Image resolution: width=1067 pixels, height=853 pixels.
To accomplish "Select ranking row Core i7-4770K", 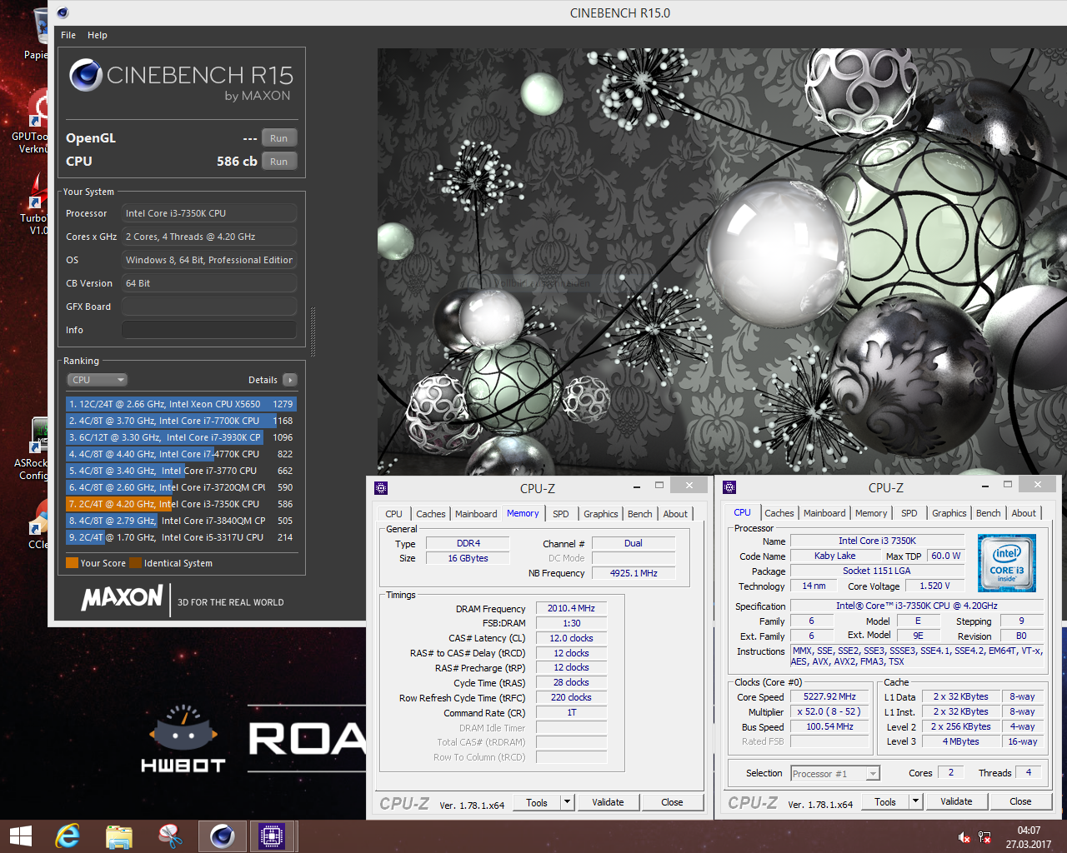I will tap(181, 454).
